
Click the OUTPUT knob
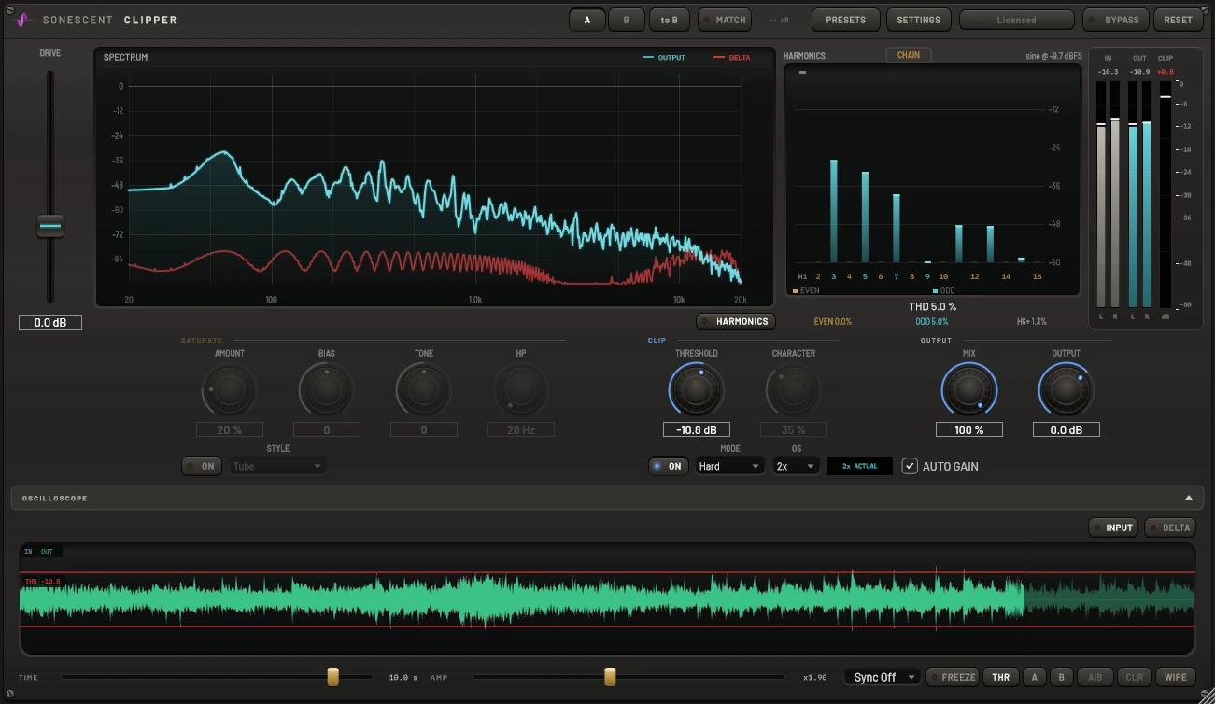tap(1067, 389)
